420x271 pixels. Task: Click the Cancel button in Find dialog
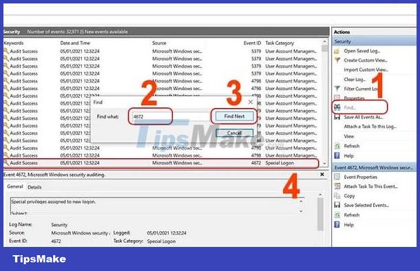coord(234,133)
